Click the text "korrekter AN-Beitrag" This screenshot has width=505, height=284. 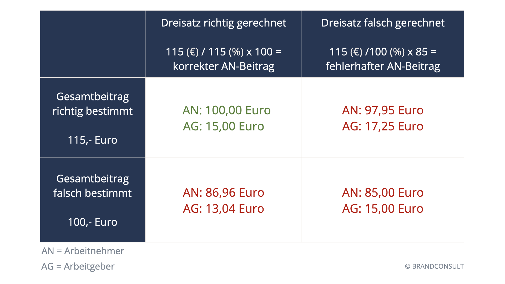[x=223, y=66]
